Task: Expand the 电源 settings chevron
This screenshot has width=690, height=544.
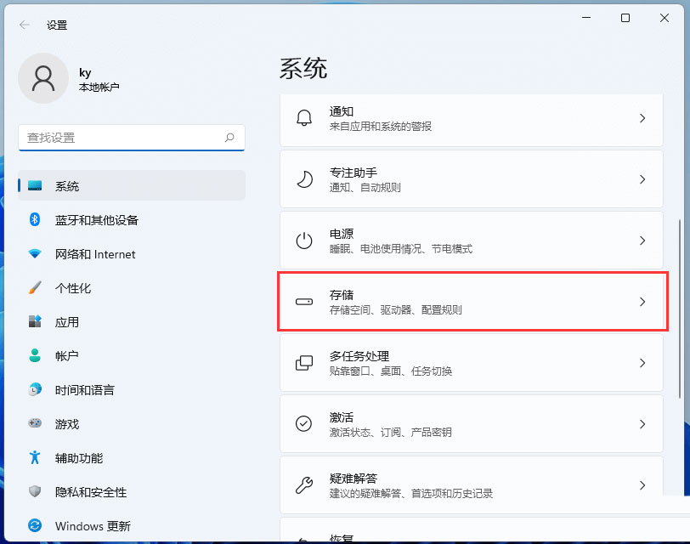Action: coord(642,241)
